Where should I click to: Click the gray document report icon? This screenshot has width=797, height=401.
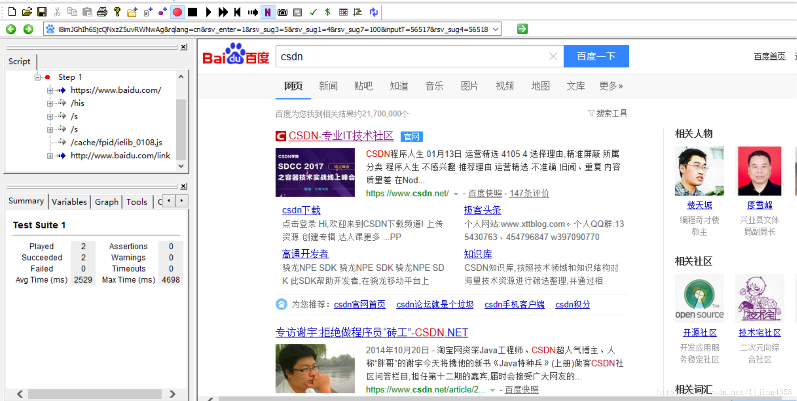click(x=298, y=12)
